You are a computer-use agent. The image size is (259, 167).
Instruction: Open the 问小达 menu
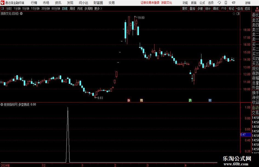tap(84, 3)
